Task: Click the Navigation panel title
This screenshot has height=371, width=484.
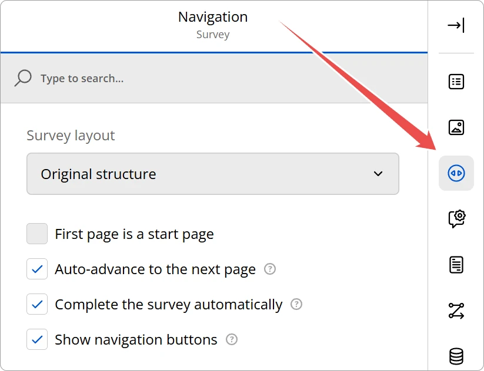Action: tap(213, 17)
